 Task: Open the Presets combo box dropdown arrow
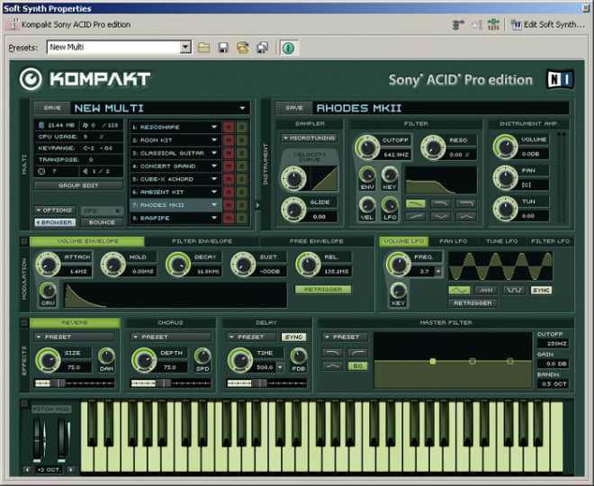(x=184, y=47)
